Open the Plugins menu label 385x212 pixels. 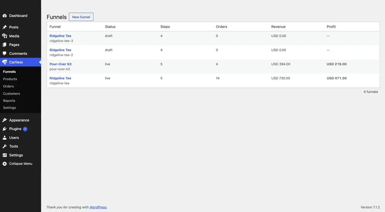click(x=15, y=129)
